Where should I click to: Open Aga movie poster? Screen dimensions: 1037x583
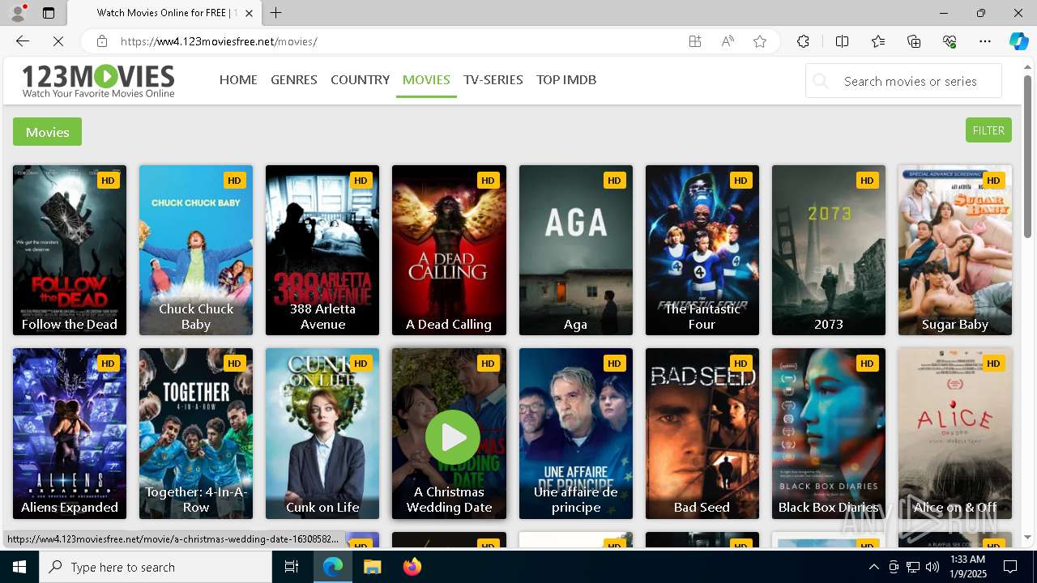[576, 250]
